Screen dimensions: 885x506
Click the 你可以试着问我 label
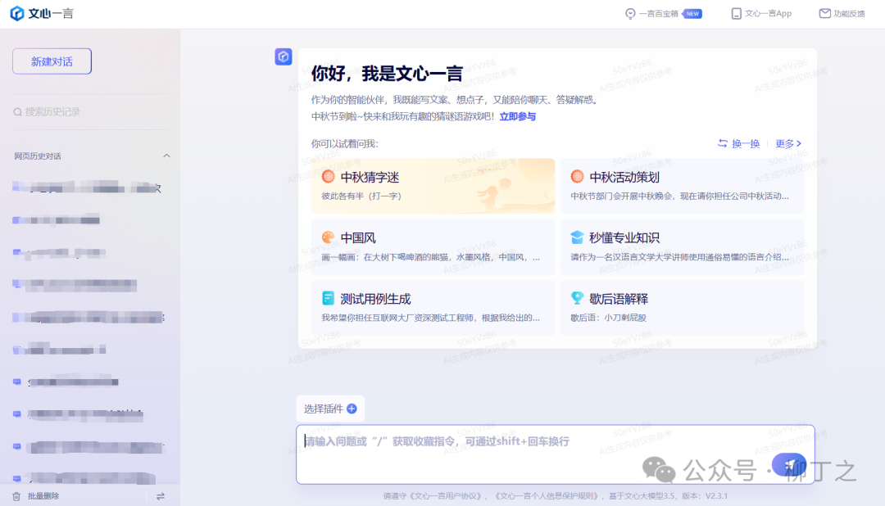[x=345, y=144]
